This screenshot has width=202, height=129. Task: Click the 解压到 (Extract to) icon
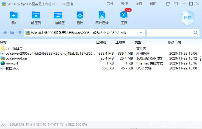(x=36, y=15)
